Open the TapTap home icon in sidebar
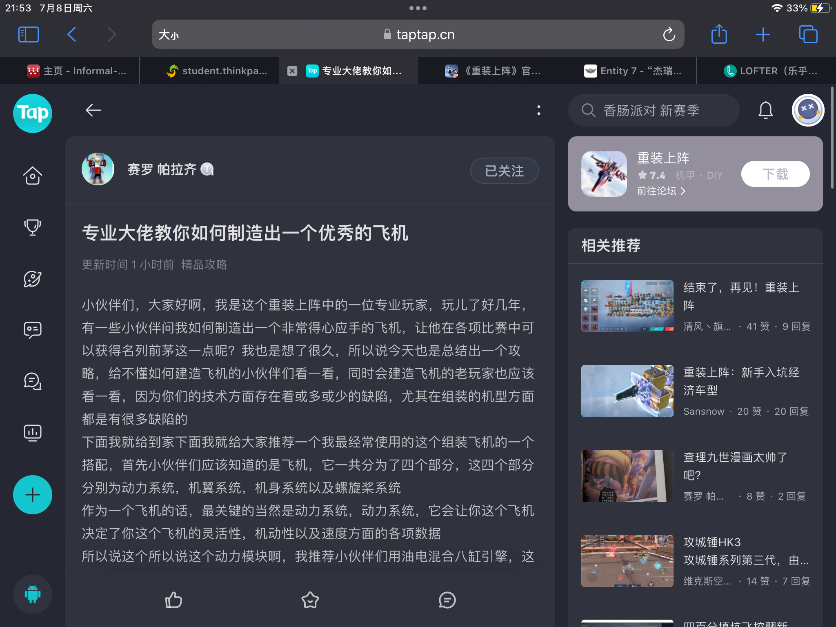Viewport: 836px width, 627px height. (x=32, y=176)
